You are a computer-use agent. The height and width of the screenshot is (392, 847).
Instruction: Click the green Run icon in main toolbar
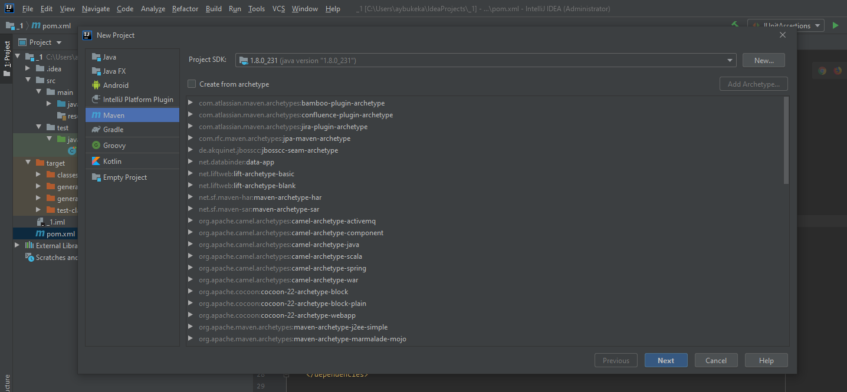835,25
